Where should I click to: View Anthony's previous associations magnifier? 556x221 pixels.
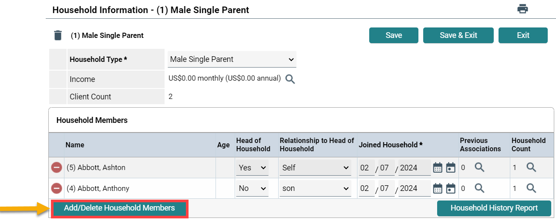[479, 188]
